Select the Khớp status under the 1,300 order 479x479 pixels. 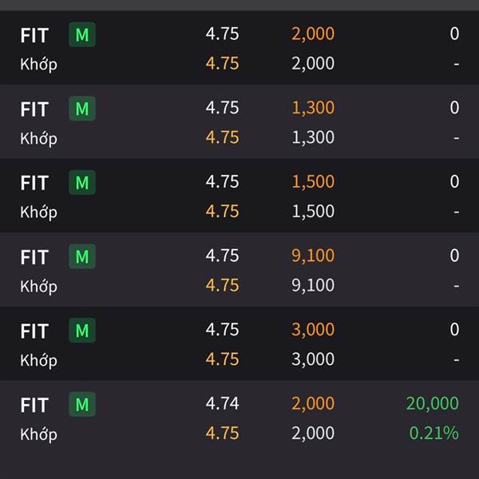[38, 138]
